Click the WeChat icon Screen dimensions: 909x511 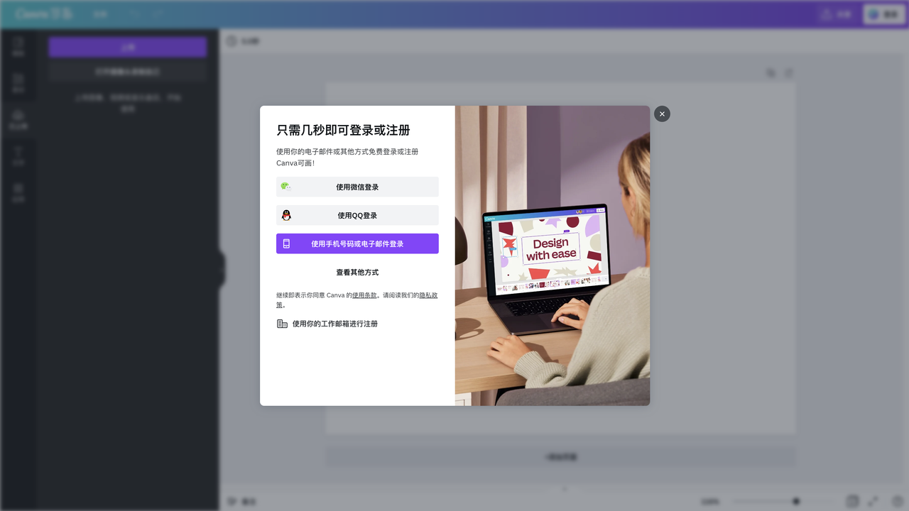click(285, 187)
